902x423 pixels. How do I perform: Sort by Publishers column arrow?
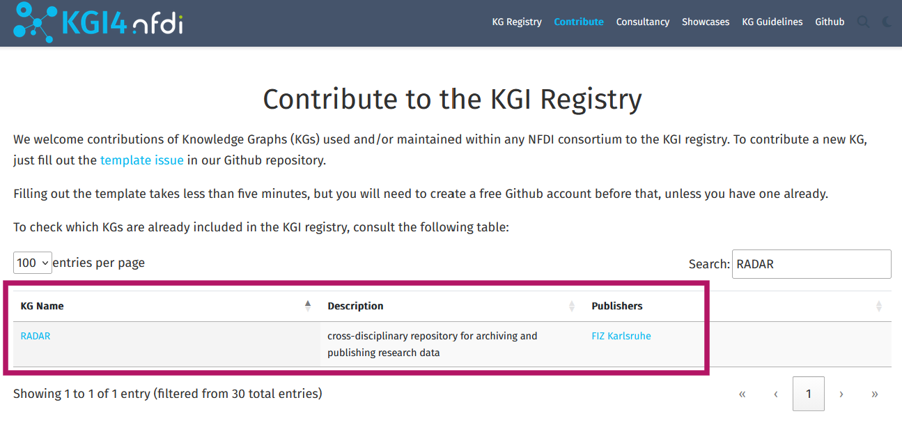click(x=878, y=306)
